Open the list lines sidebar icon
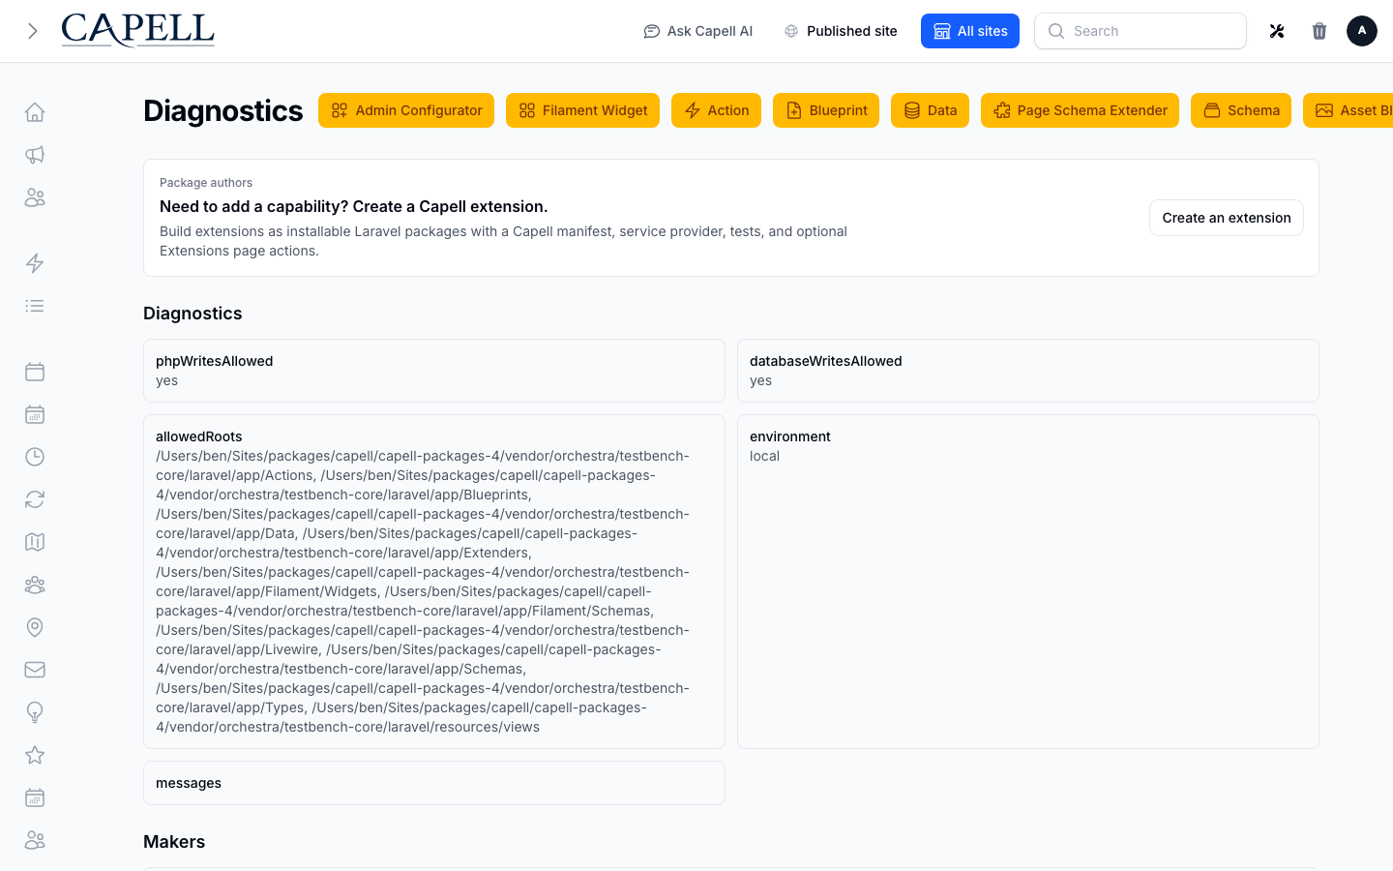Screen dimensions: 1393x871 (35, 306)
